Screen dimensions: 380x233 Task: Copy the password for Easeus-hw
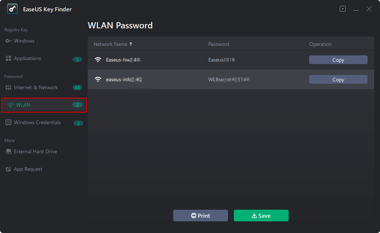click(x=338, y=59)
